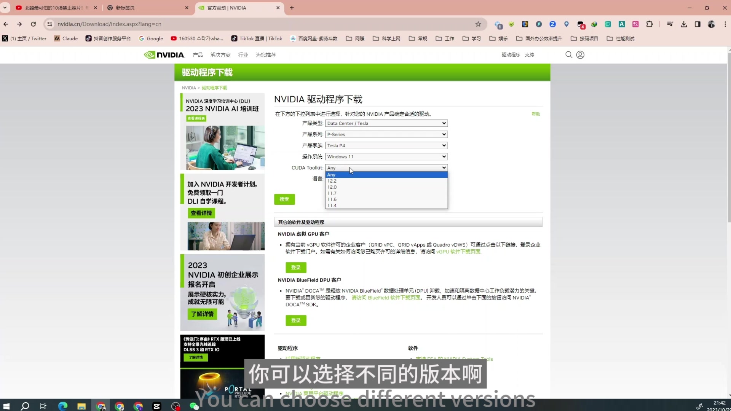
Task: Open Windows taskbar search
Action: point(25,406)
